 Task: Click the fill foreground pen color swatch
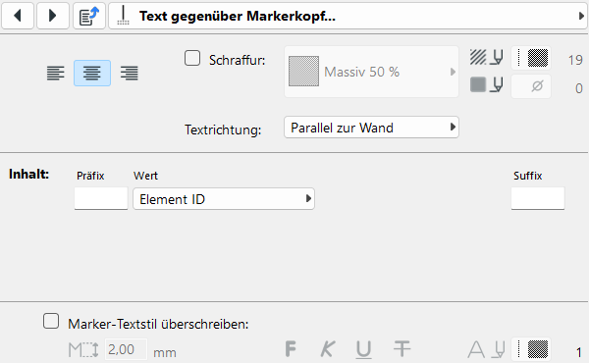click(531, 58)
